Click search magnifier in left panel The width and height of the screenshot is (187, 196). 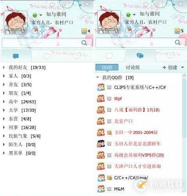click(84, 43)
